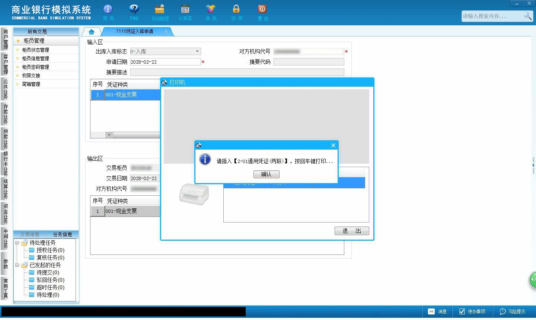The width and height of the screenshot is (536, 320).
Task: Select 待处理(0) in task tree
Action: 48,295
